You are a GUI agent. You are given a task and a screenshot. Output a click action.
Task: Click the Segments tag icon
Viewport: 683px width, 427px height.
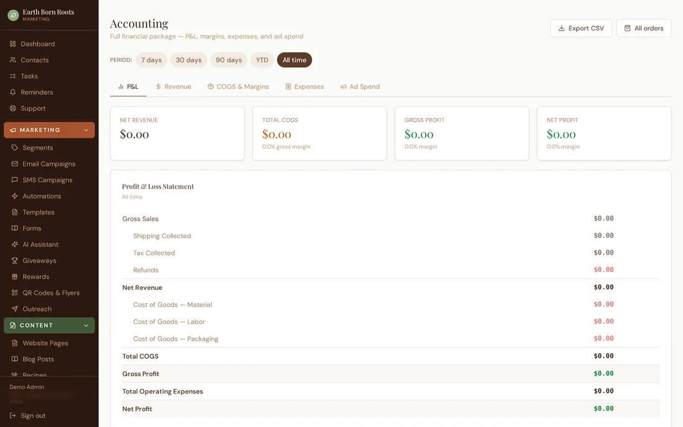pyautogui.click(x=14, y=148)
